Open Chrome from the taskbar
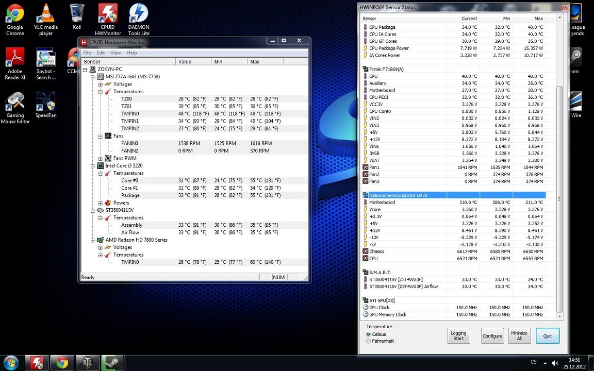Image resolution: width=594 pixels, height=371 pixels. 62,363
